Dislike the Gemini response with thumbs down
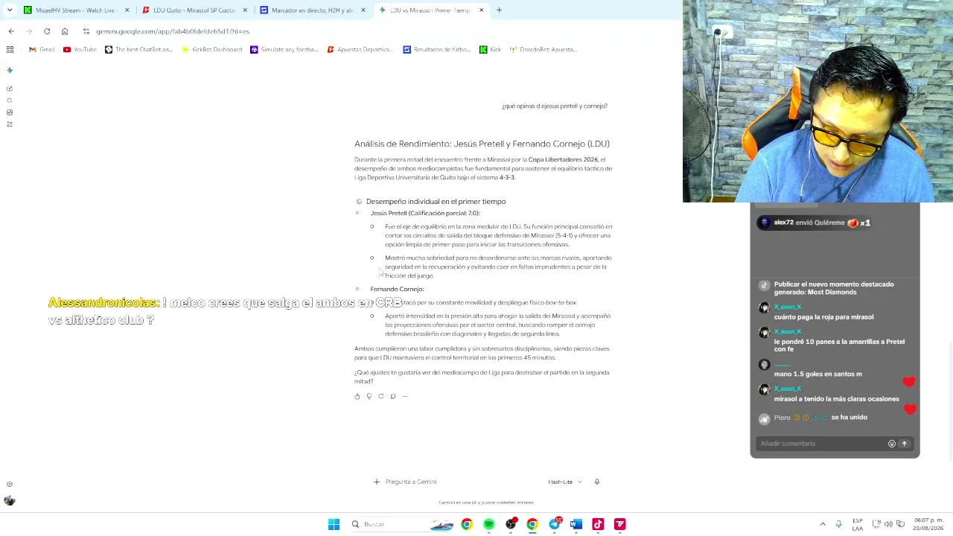This screenshot has width=953, height=536. pos(369,396)
